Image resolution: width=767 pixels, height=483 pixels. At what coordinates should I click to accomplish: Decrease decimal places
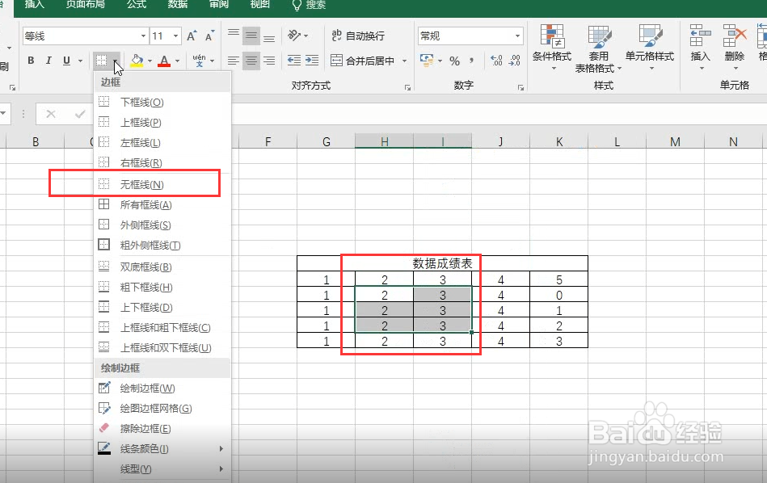(x=515, y=61)
